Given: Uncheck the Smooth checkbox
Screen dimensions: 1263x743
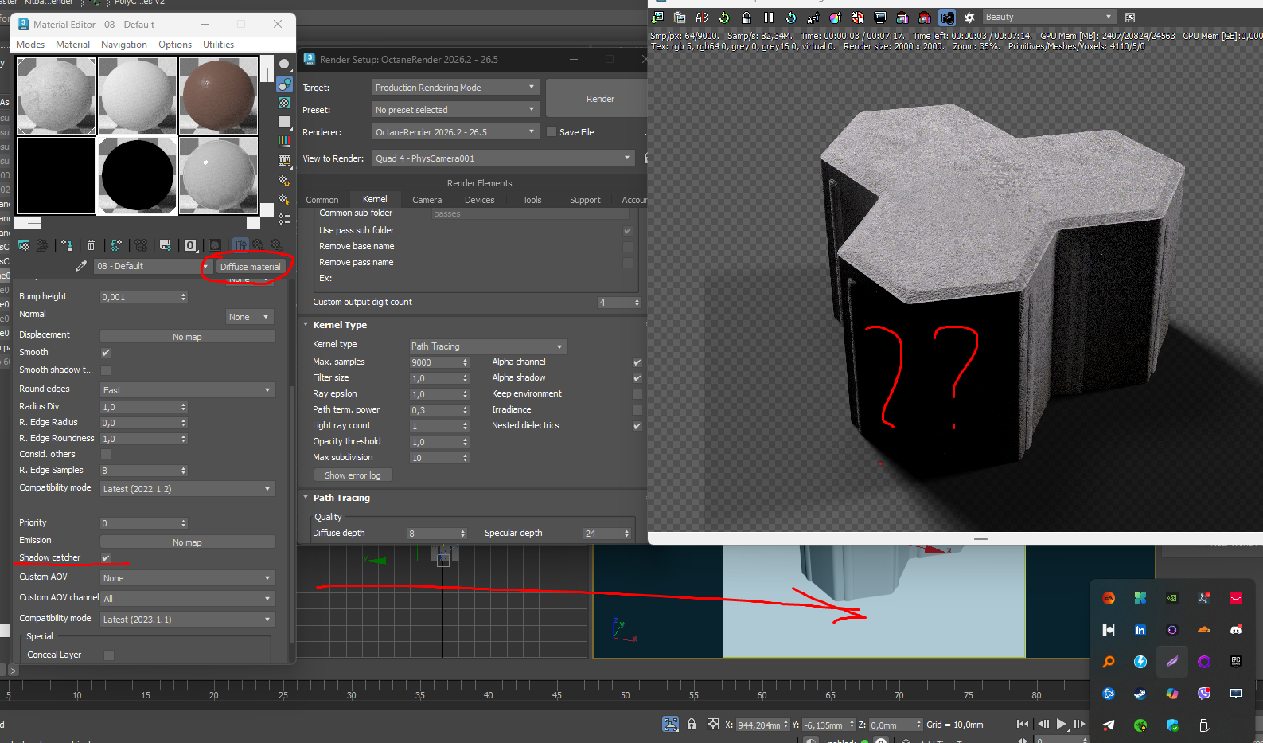Looking at the screenshot, I should (106, 353).
